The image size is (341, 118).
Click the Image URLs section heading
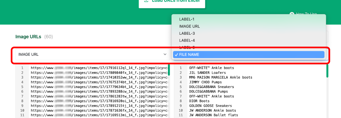28,37
